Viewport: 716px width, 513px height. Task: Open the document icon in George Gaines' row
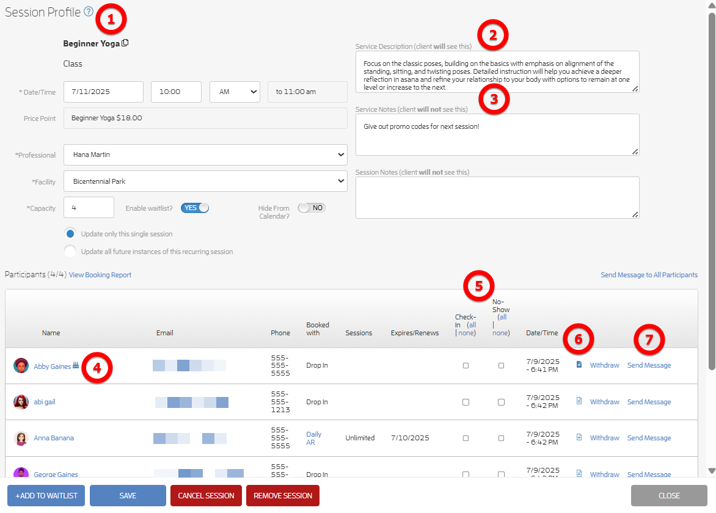click(x=579, y=473)
